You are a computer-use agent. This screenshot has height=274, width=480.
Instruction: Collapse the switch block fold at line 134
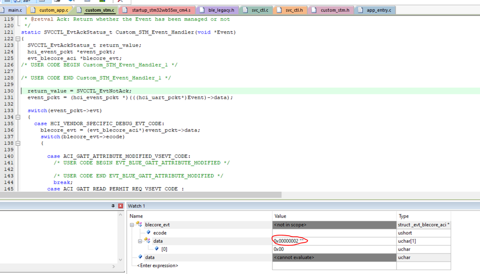click(18, 117)
